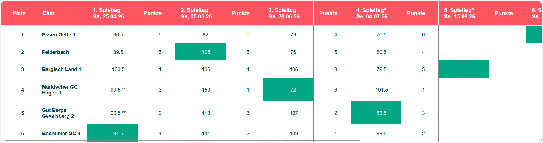This screenshot has height=143, width=543.
Task: Click green highlighted cell with score 105
Action: (200, 52)
